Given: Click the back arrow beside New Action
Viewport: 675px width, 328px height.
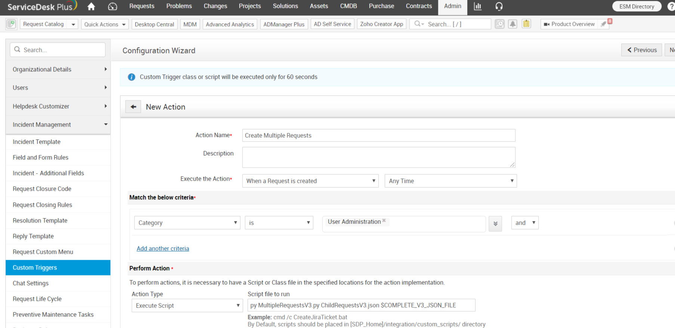Looking at the screenshot, I should coord(133,107).
